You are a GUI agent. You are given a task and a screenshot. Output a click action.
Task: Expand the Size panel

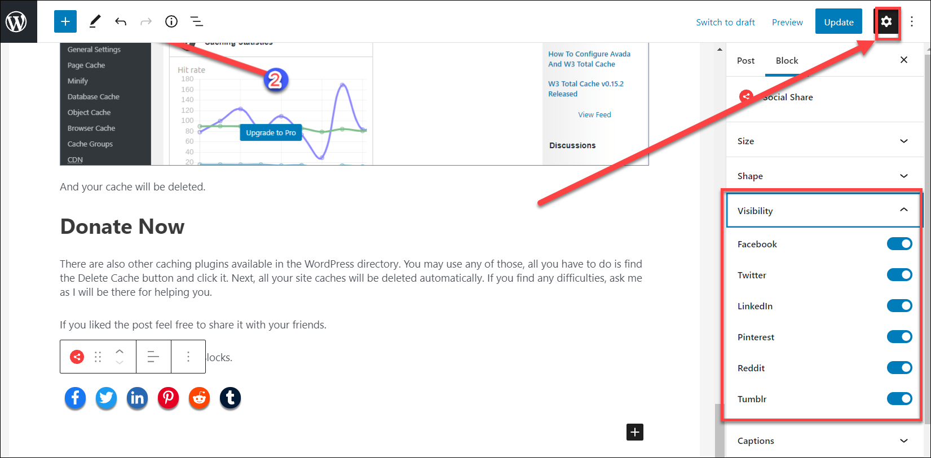(x=823, y=141)
